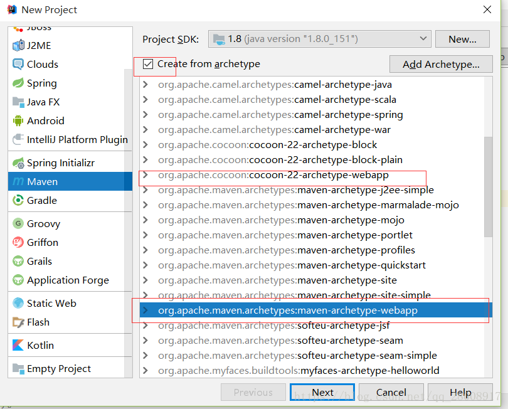
Task: Expand the camel-archetype-scala node
Action: [146, 100]
